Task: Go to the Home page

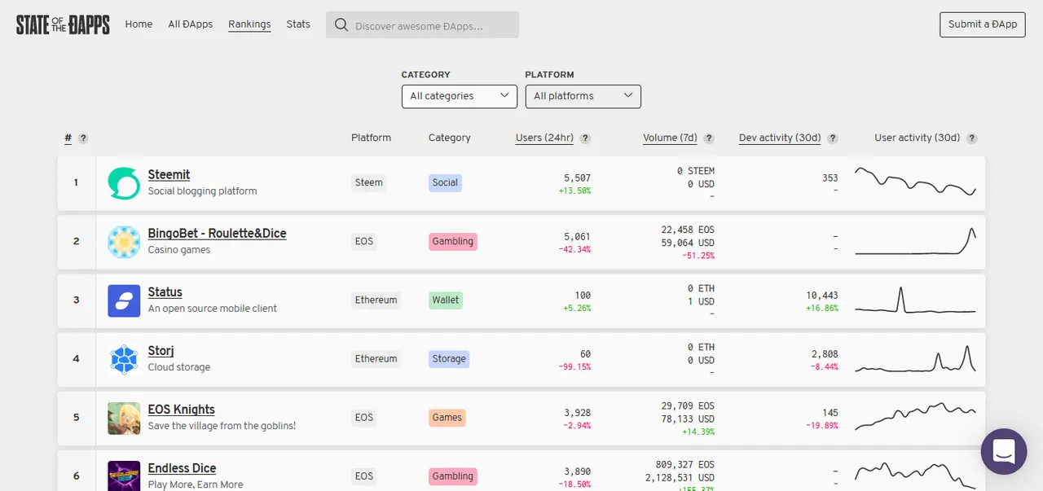Action: pos(139,24)
